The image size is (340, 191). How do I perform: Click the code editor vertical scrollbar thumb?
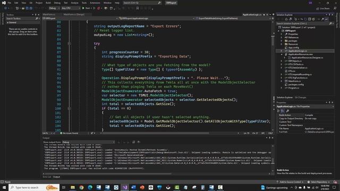[273, 41]
